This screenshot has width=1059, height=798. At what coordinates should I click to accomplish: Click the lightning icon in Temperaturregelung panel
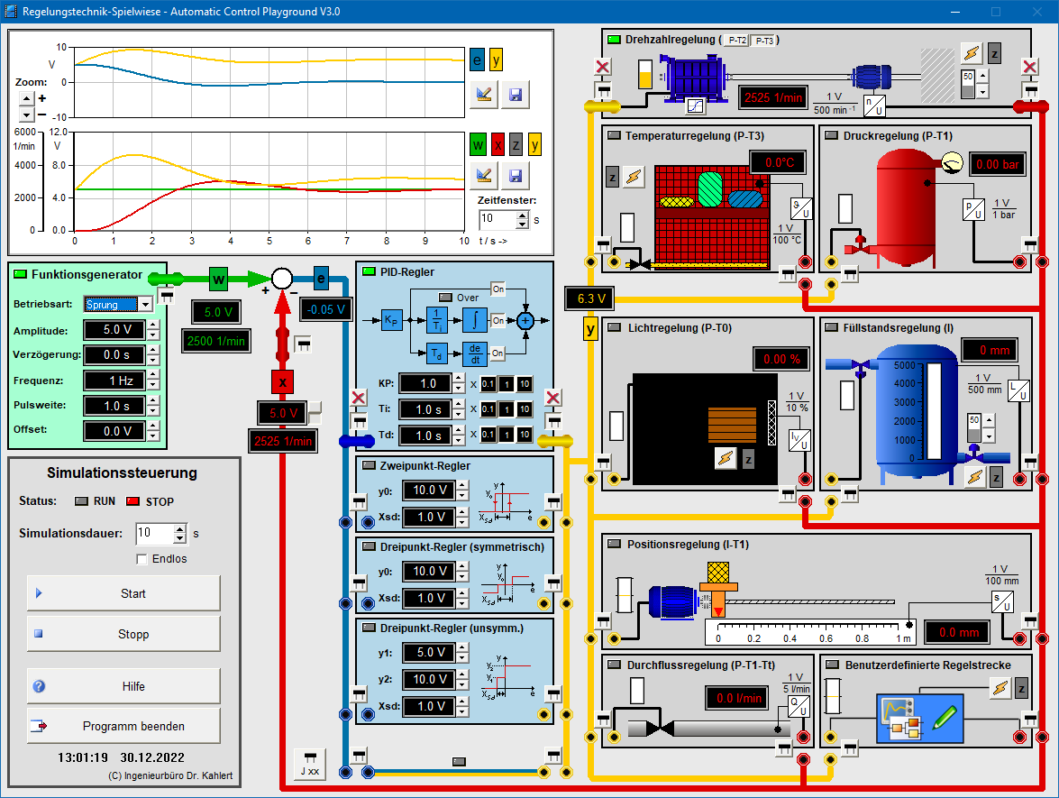635,177
